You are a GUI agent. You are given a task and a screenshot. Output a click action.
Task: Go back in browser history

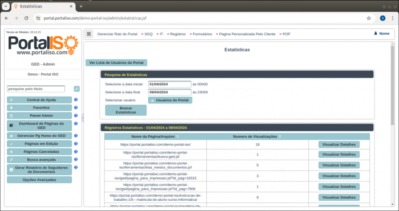click(7, 18)
